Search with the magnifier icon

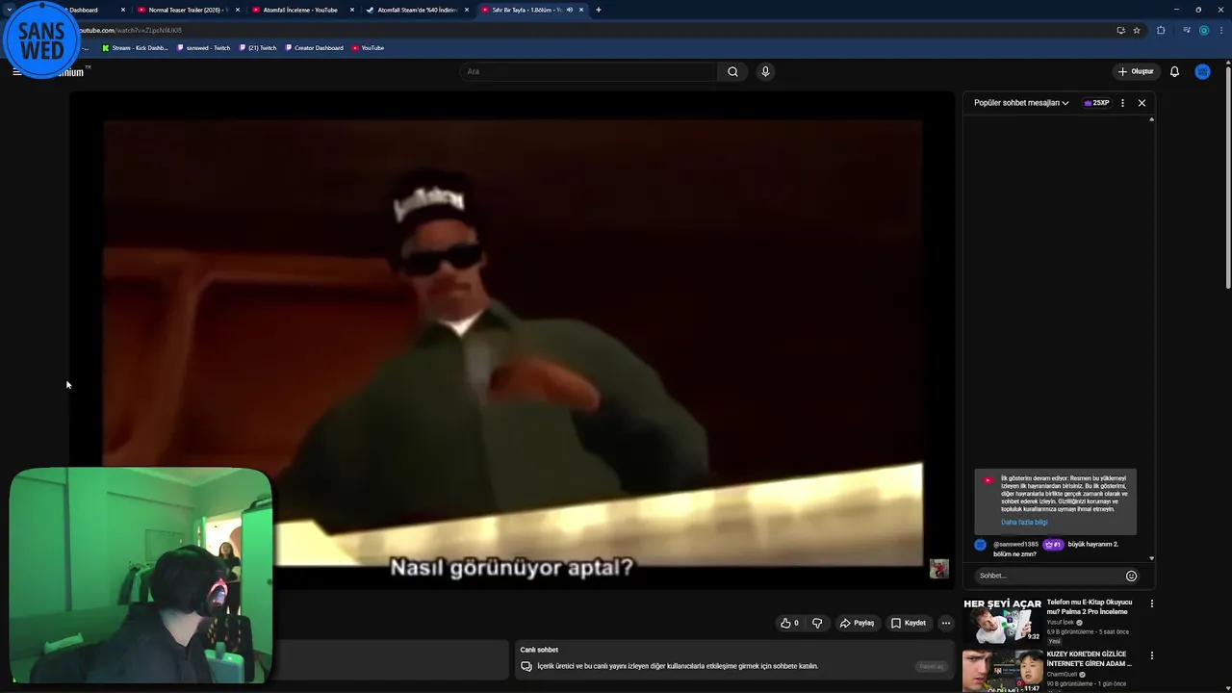pyautogui.click(x=732, y=71)
